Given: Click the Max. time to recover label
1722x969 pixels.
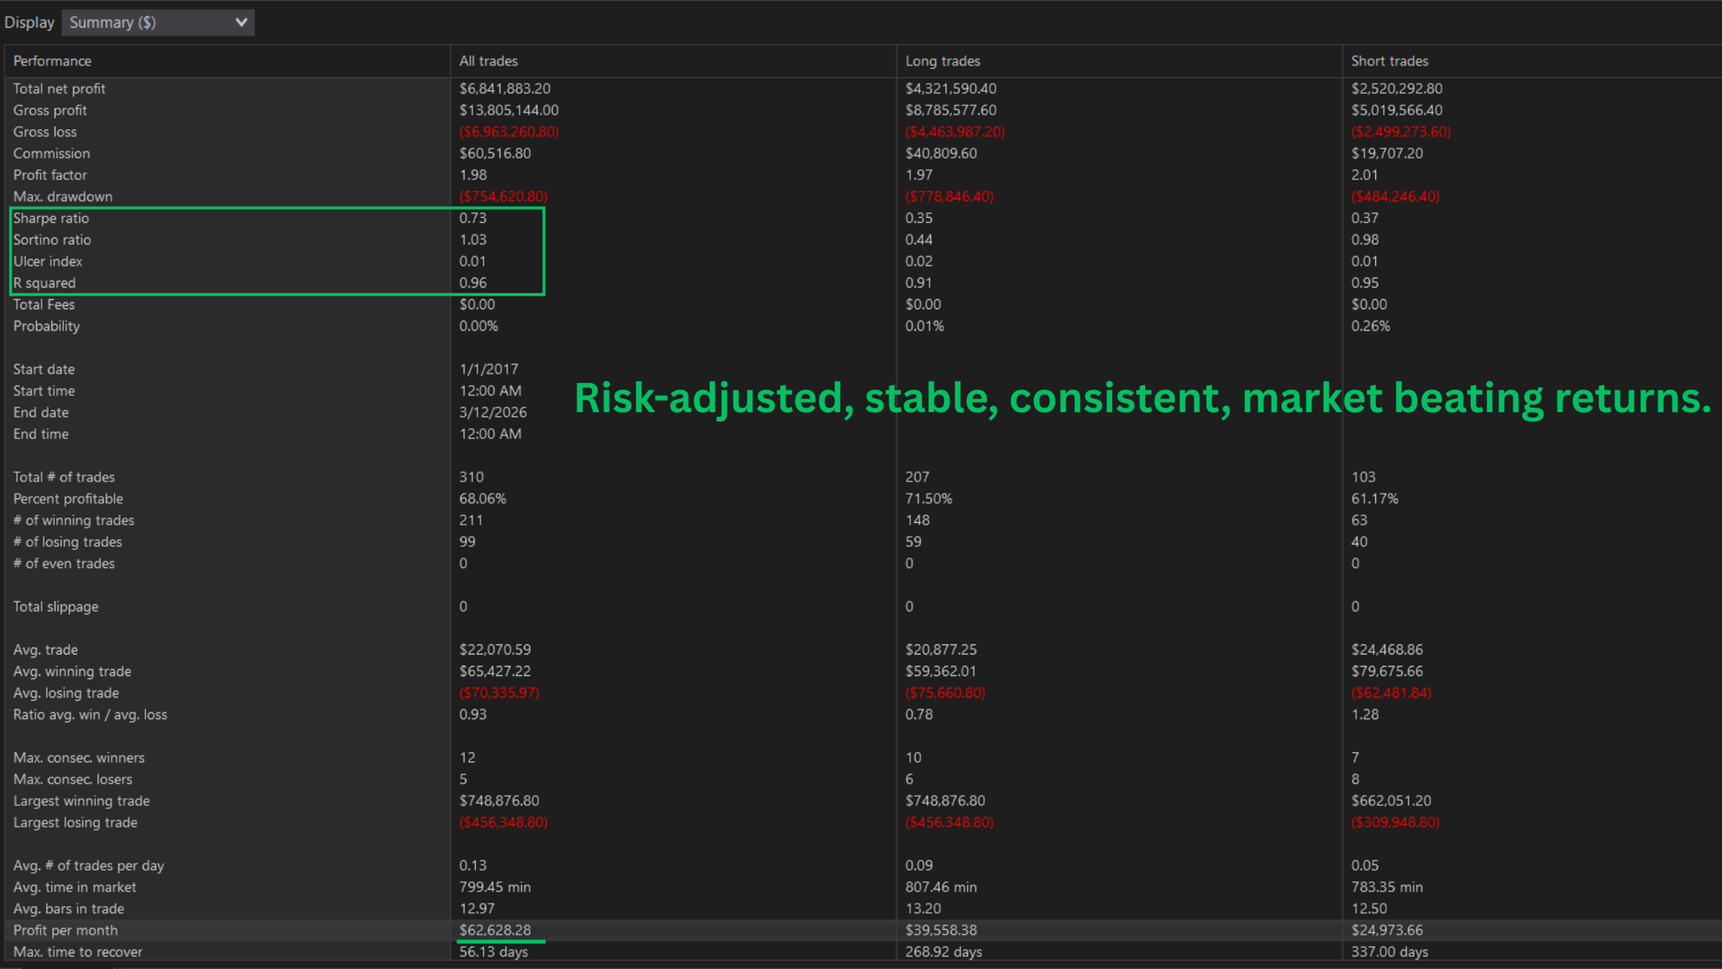Looking at the screenshot, I should (x=78, y=952).
